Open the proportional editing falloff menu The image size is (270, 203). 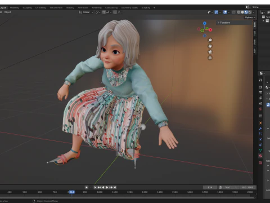119,12
